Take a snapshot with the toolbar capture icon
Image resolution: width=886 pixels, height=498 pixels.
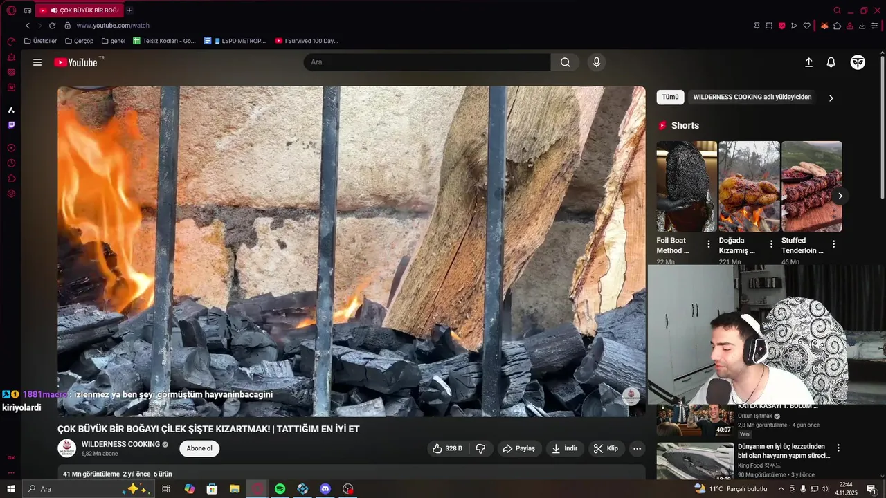pyautogui.click(x=769, y=26)
